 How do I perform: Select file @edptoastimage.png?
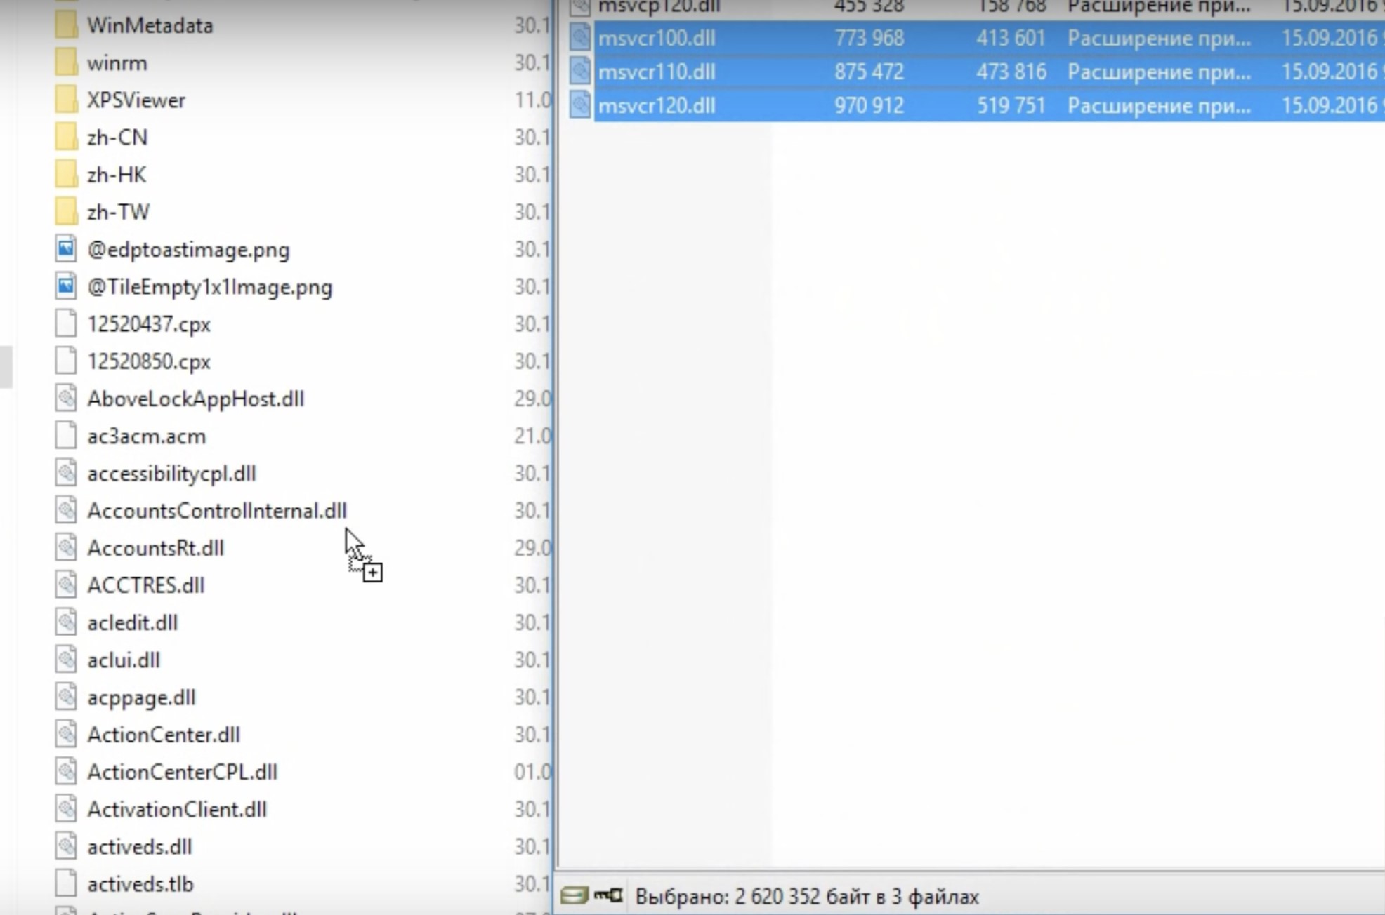coord(188,250)
